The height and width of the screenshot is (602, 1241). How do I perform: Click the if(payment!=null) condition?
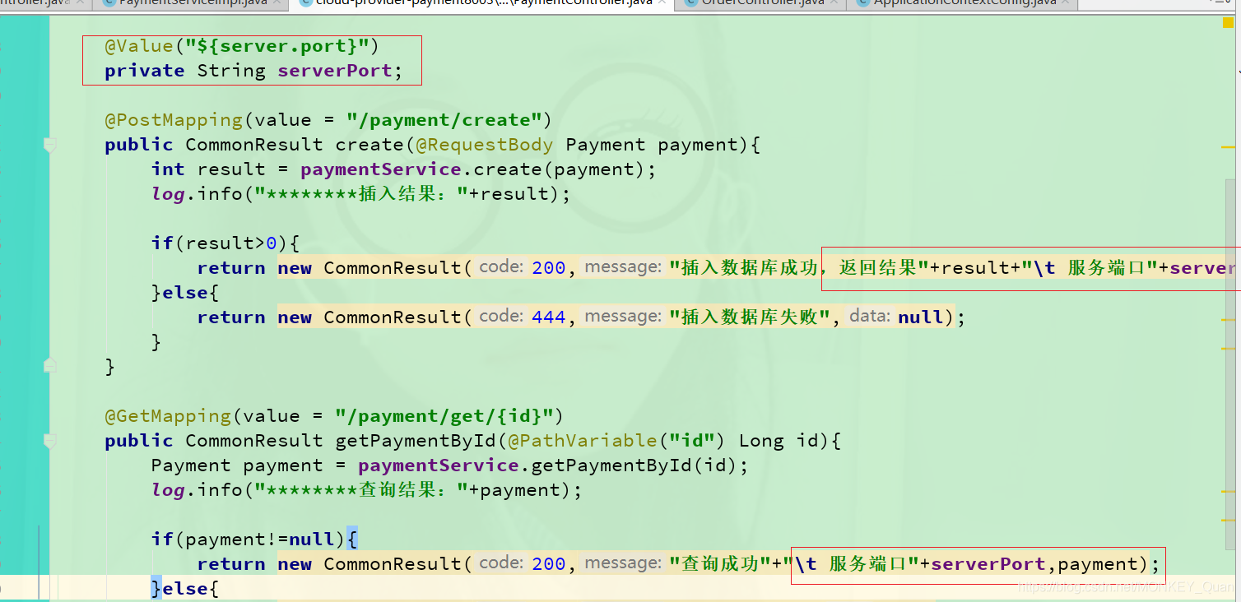(x=253, y=539)
